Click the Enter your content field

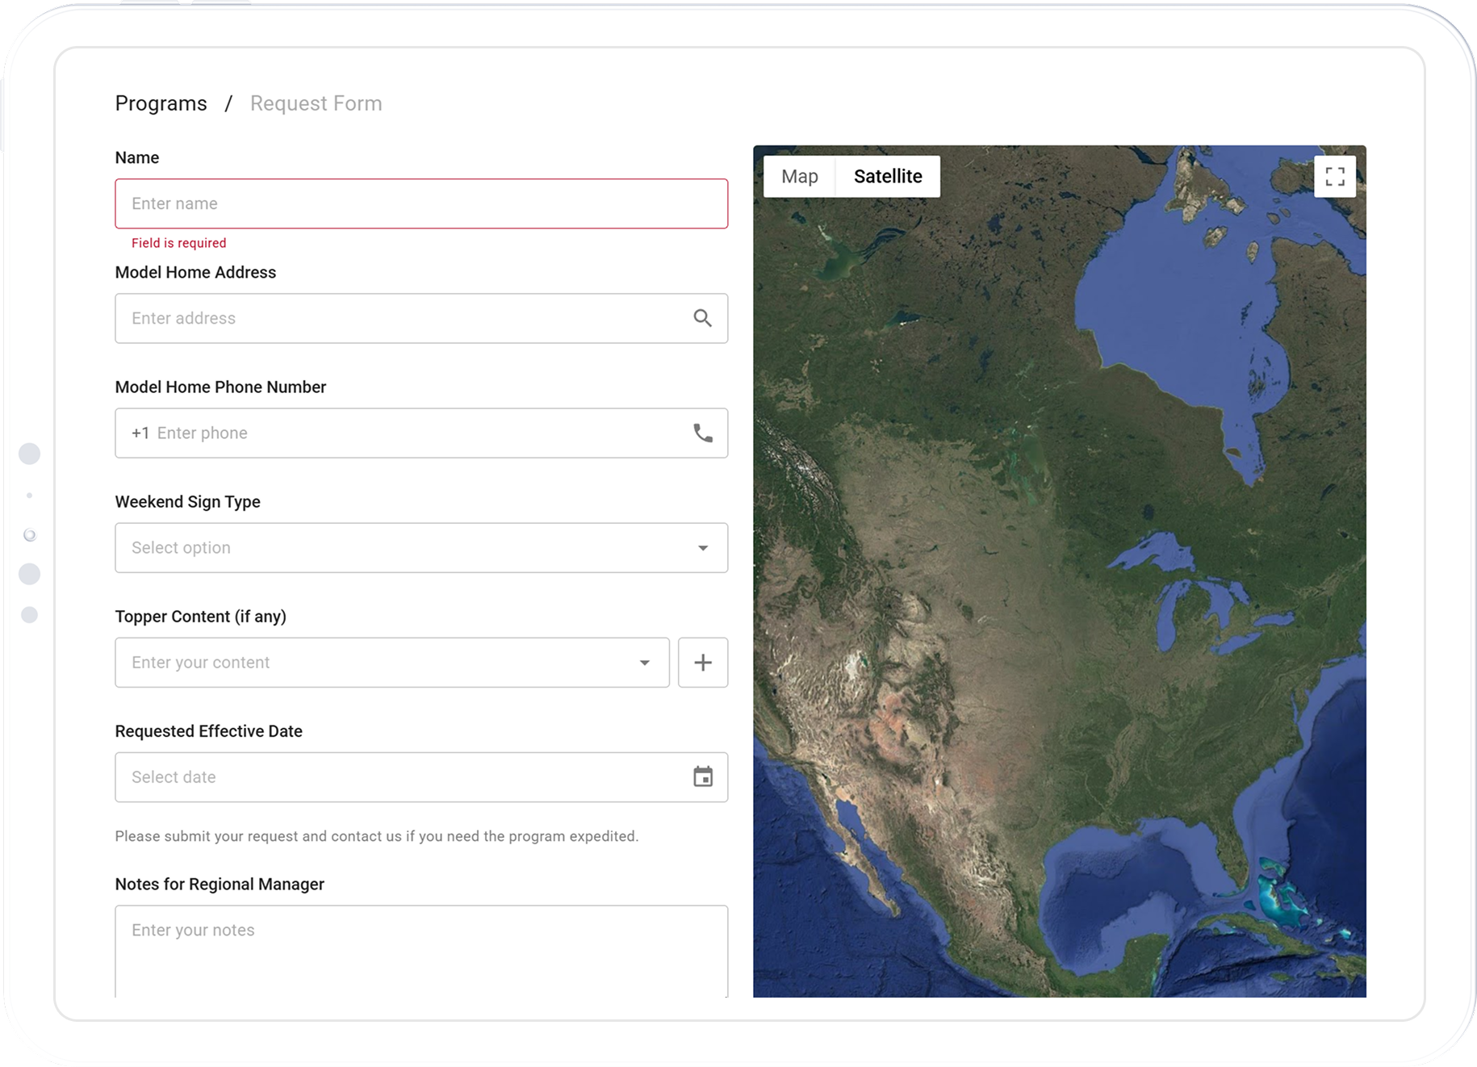coord(371,663)
